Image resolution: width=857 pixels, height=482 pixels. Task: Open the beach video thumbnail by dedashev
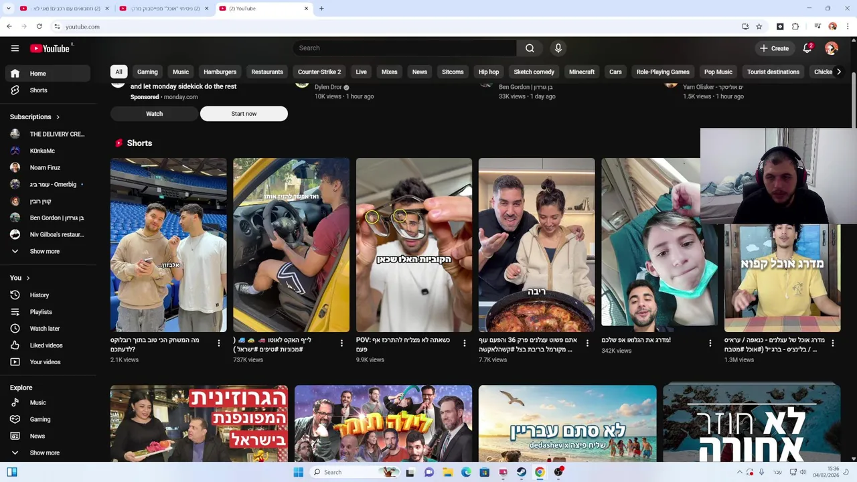(568, 423)
